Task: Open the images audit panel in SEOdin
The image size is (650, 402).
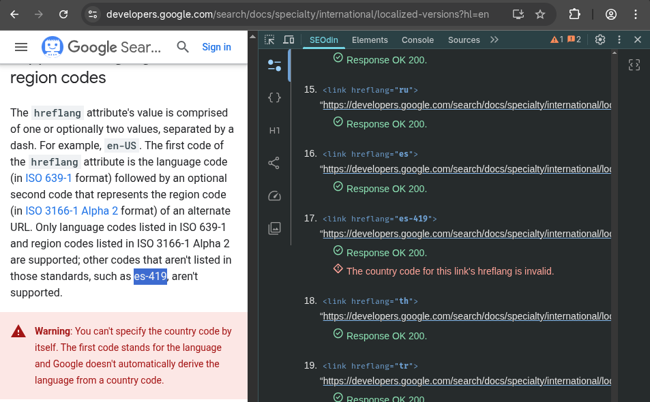Action: click(274, 228)
